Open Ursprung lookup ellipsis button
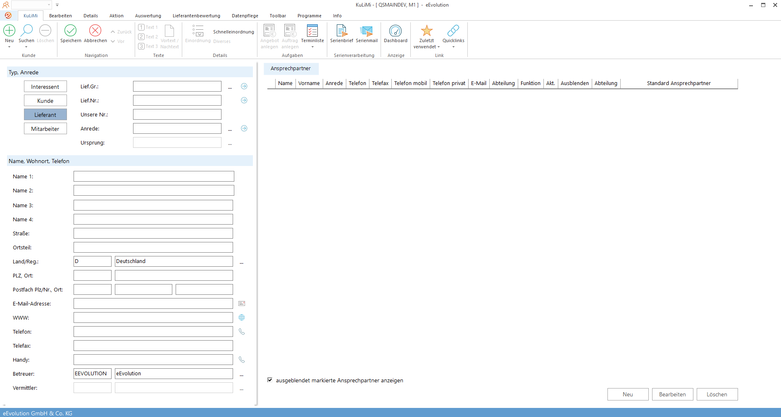 230,143
